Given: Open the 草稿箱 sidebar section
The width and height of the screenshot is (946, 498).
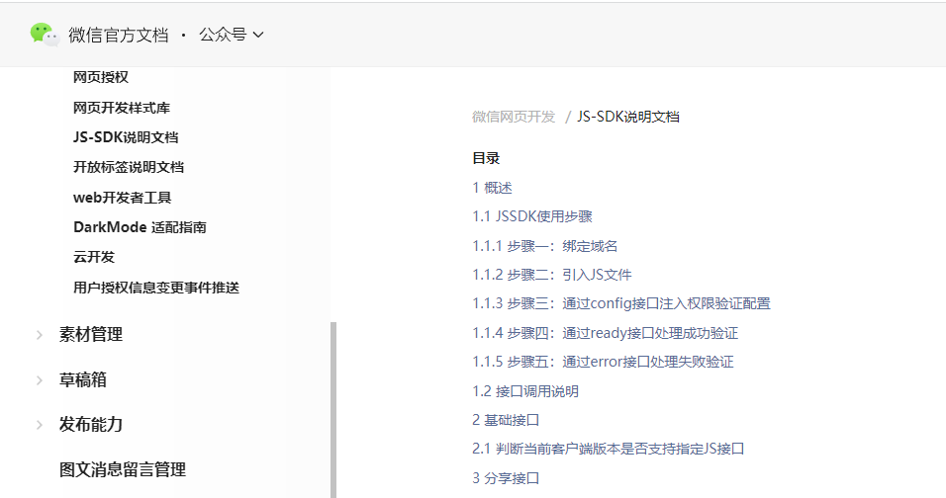Looking at the screenshot, I should [83, 380].
